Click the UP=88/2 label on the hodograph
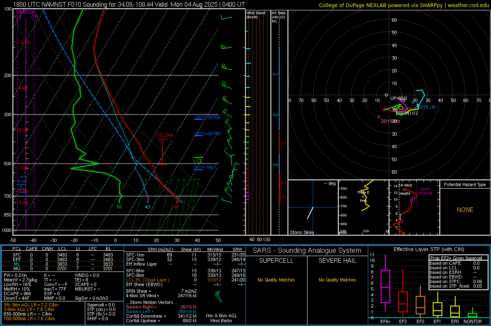 click(x=399, y=98)
